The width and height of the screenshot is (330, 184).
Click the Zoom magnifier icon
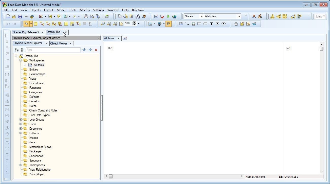[x=103, y=24]
